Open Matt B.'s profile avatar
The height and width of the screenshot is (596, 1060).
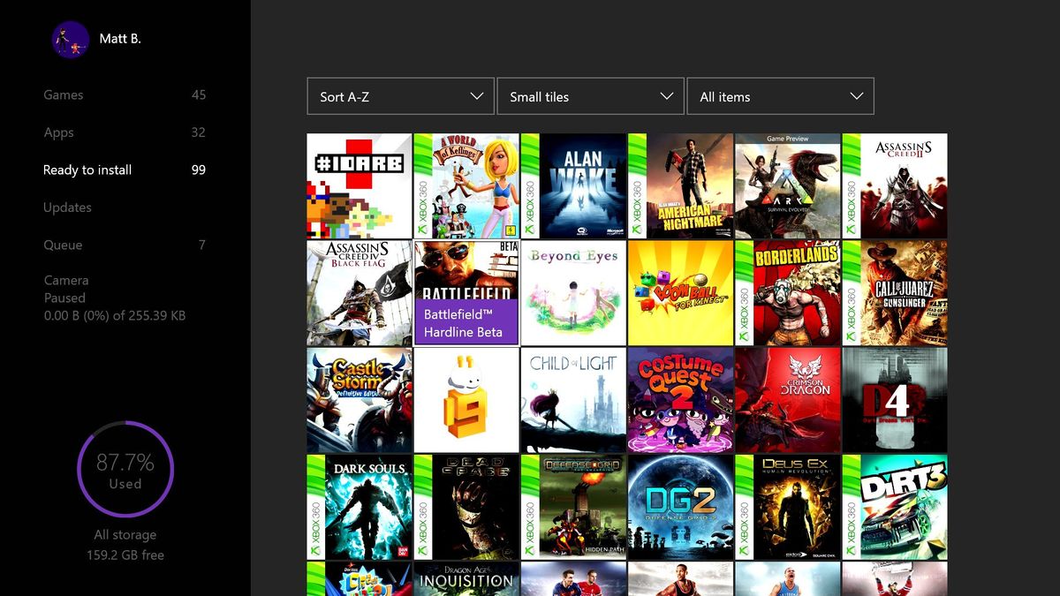coord(70,38)
